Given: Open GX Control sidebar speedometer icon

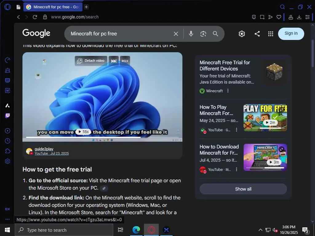Looking at the screenshot, I should [x=7, y=60].
